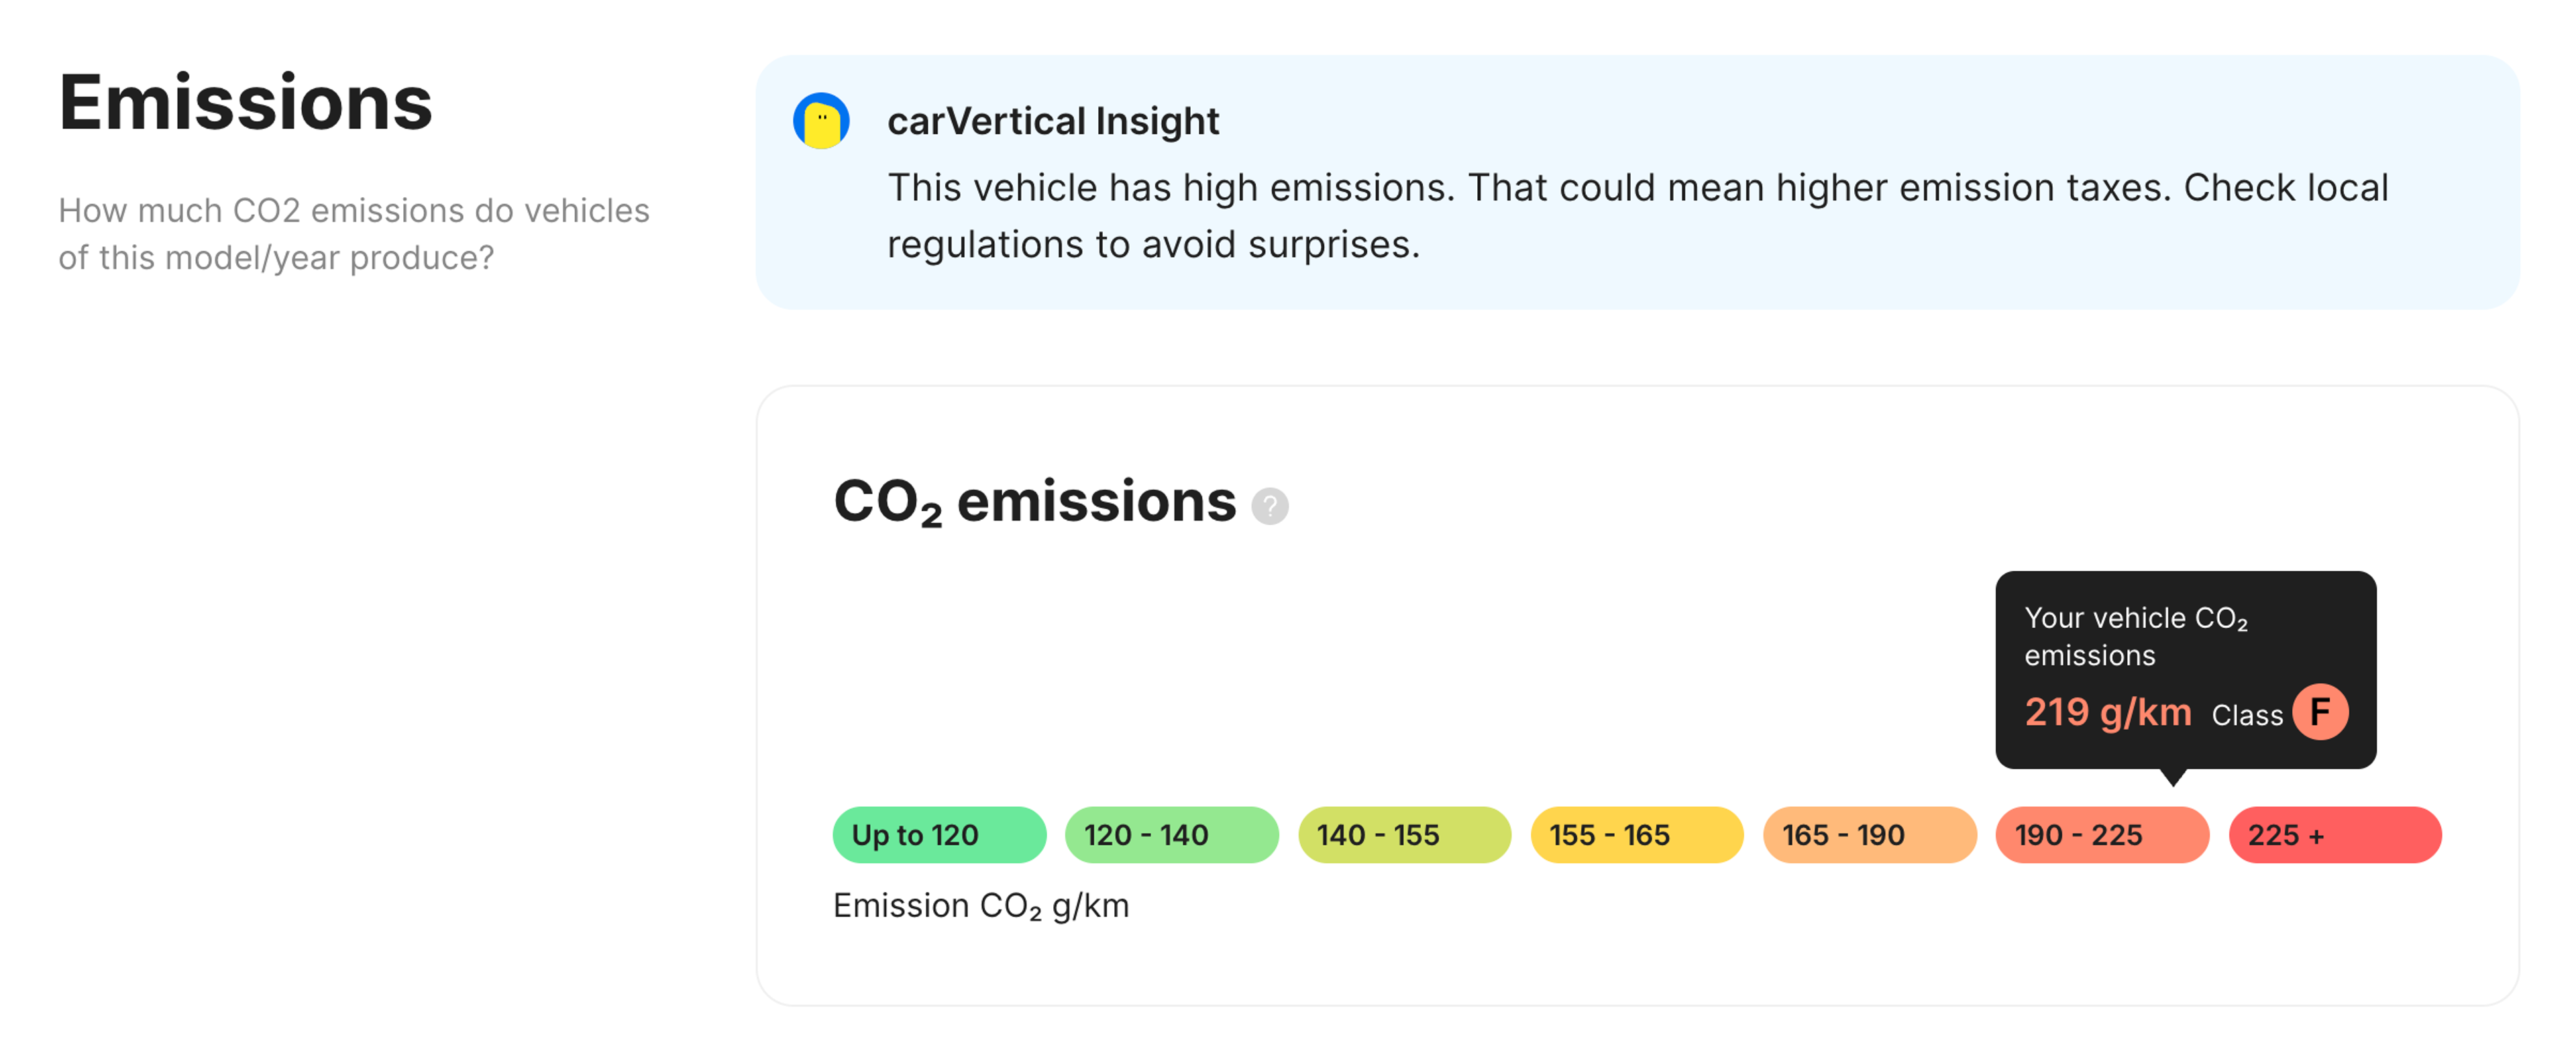Click the question mark next to CO₂ emissions
The width and height of the screenshot is (2576, 1045).
1270,508
